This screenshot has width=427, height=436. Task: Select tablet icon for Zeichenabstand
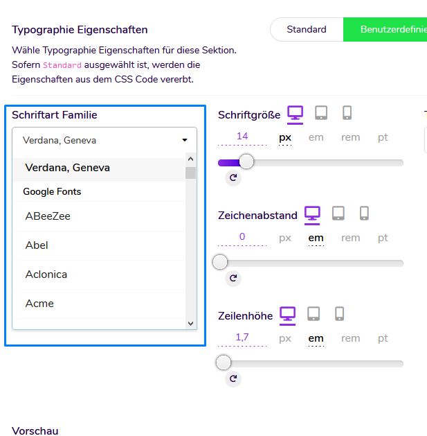(338, 213)
